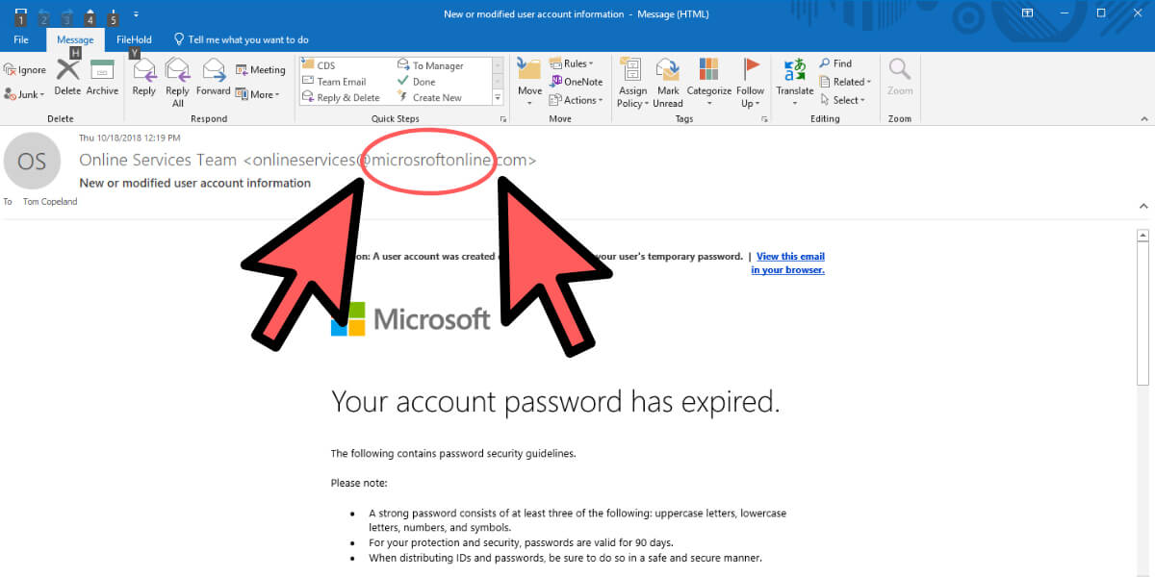Delete this message with the Delete button
Image resolution: width=1155 pixels, height=577 pixels.
67,78
